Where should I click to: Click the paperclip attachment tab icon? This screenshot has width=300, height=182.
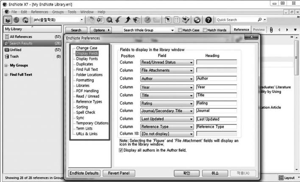pyautogui.click(x=271, y=30)
